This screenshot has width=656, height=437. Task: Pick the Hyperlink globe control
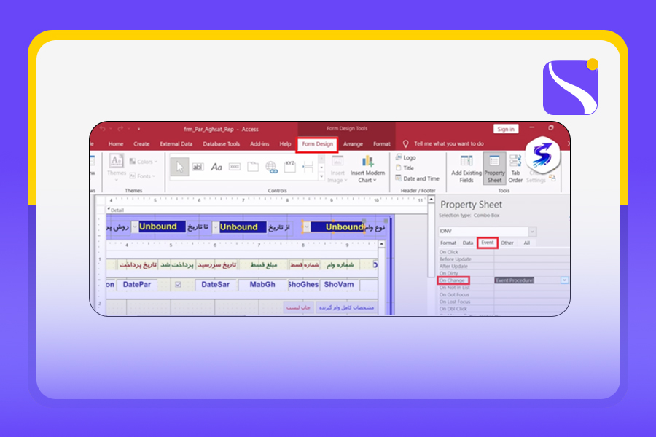(272, 168)
